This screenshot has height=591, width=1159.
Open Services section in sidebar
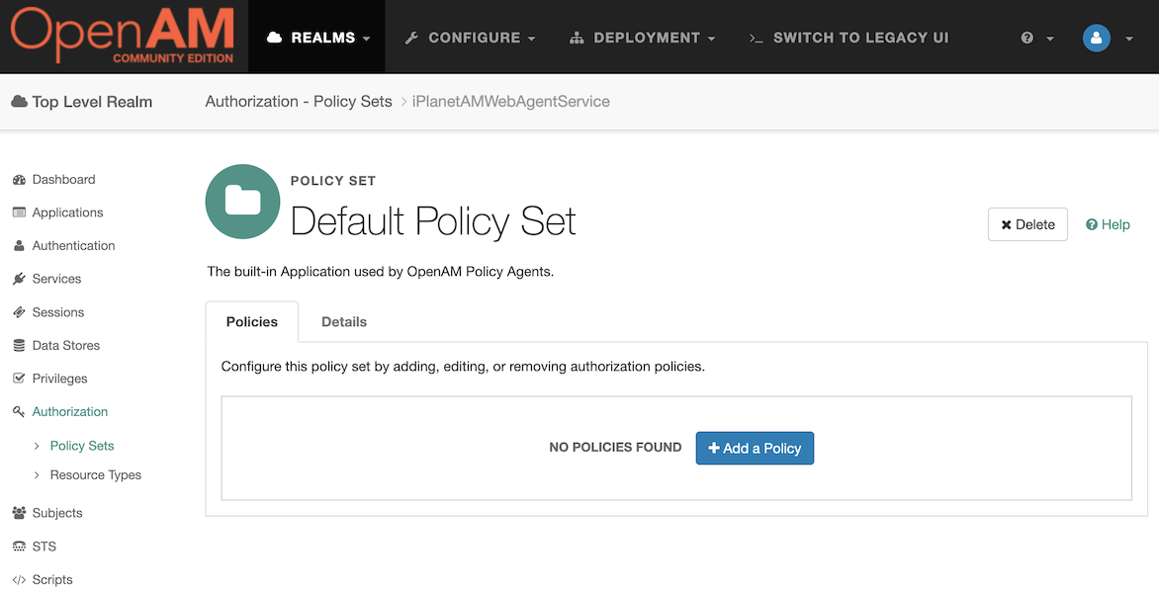pyautogui.click(x=57, y=280)
